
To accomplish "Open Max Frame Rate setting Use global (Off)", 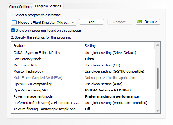I will (102, 65).
